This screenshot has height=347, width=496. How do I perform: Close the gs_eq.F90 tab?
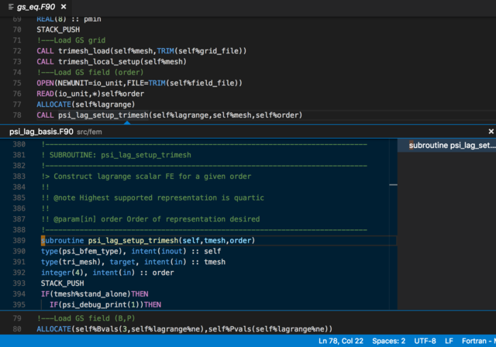(64, 7)
